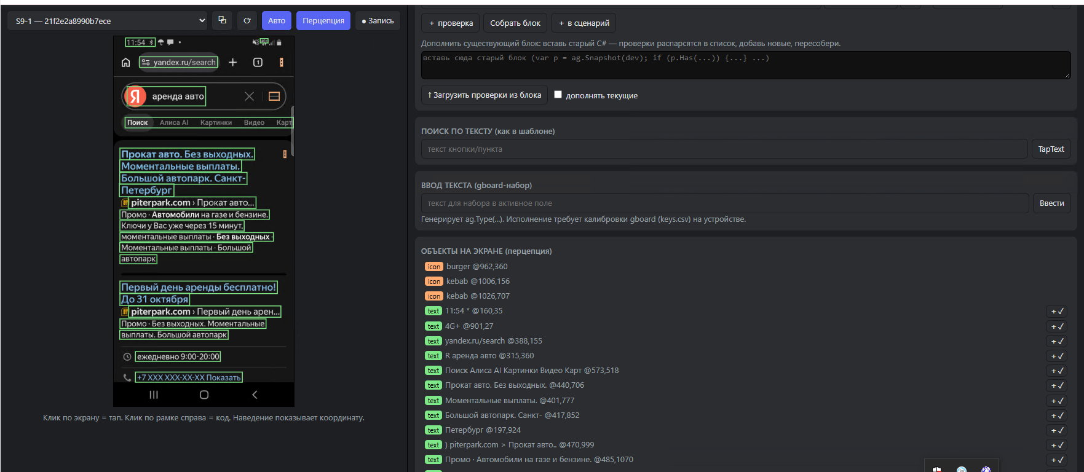The image size is (1084, 472).
Task: Tap the red Yandex logo
Action: click(136, 96)
